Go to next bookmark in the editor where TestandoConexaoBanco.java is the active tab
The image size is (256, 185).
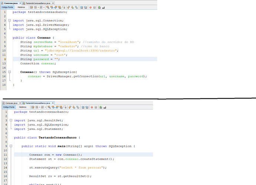74,107
